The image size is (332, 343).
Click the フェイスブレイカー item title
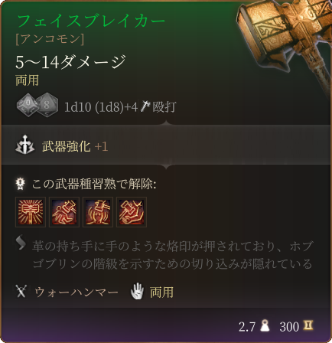click(x=91, y=21)
